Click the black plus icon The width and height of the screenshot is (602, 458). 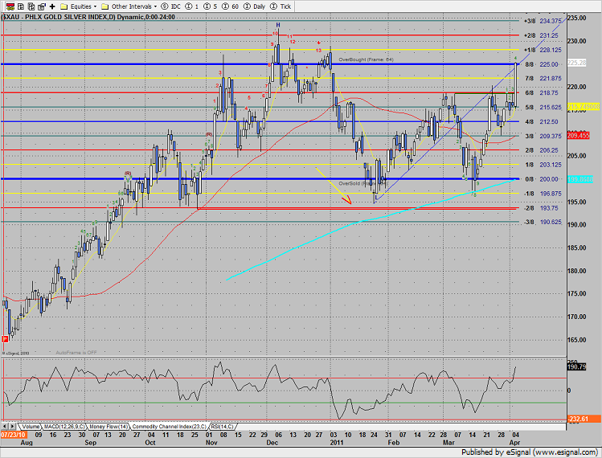click(x=52, y=6)
